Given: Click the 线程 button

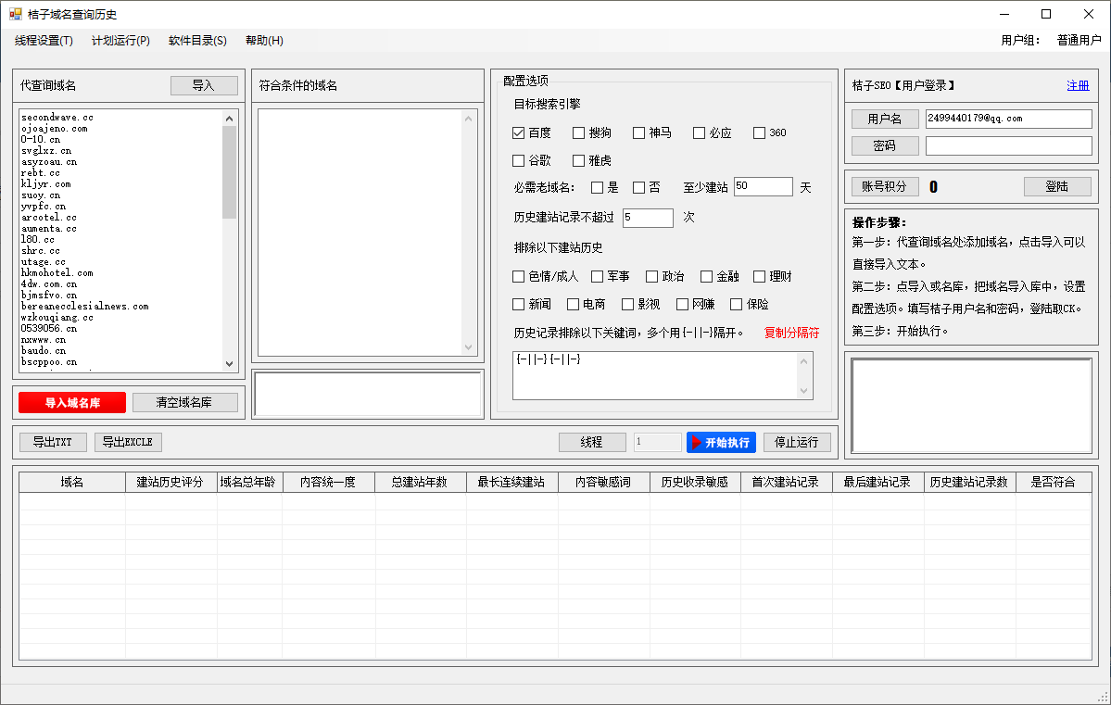Looking at the screenshot, I should click(592, 442).
